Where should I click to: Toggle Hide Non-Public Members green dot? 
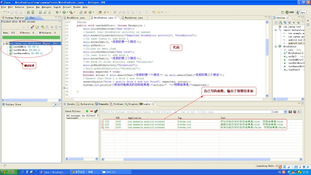pos(294,22)
